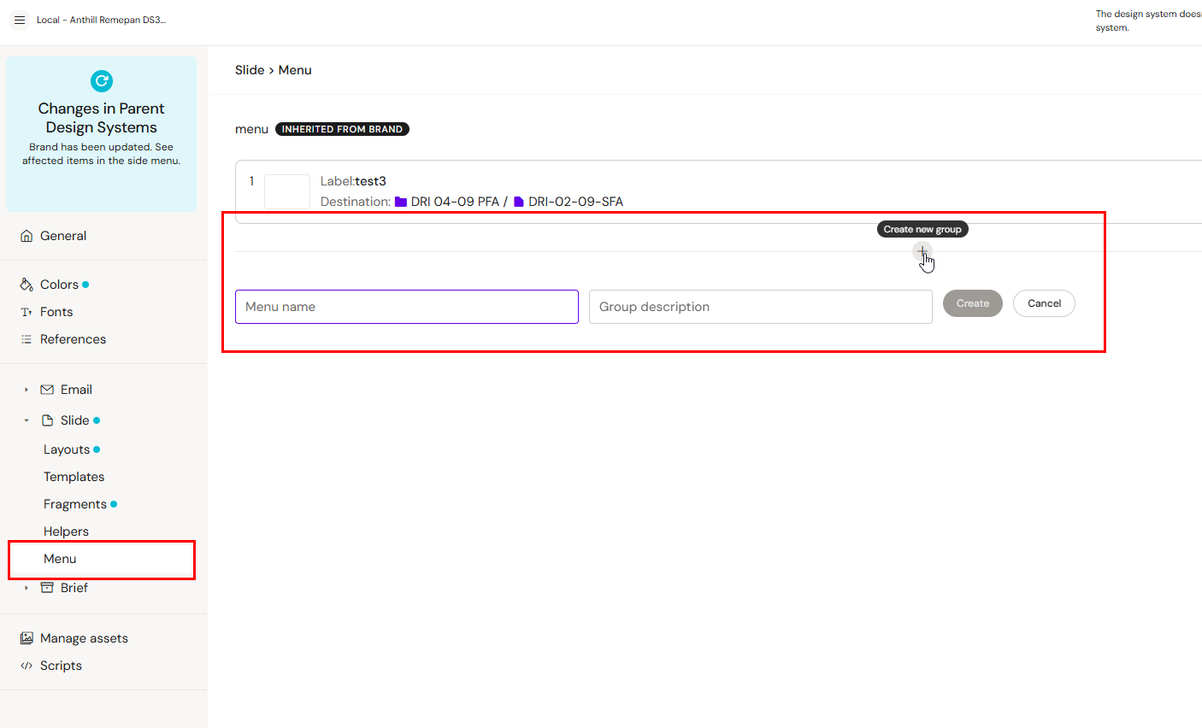Viewport: 1202px width, 728px height.
Task: Open Layouts under Slide
Action: 67,449
